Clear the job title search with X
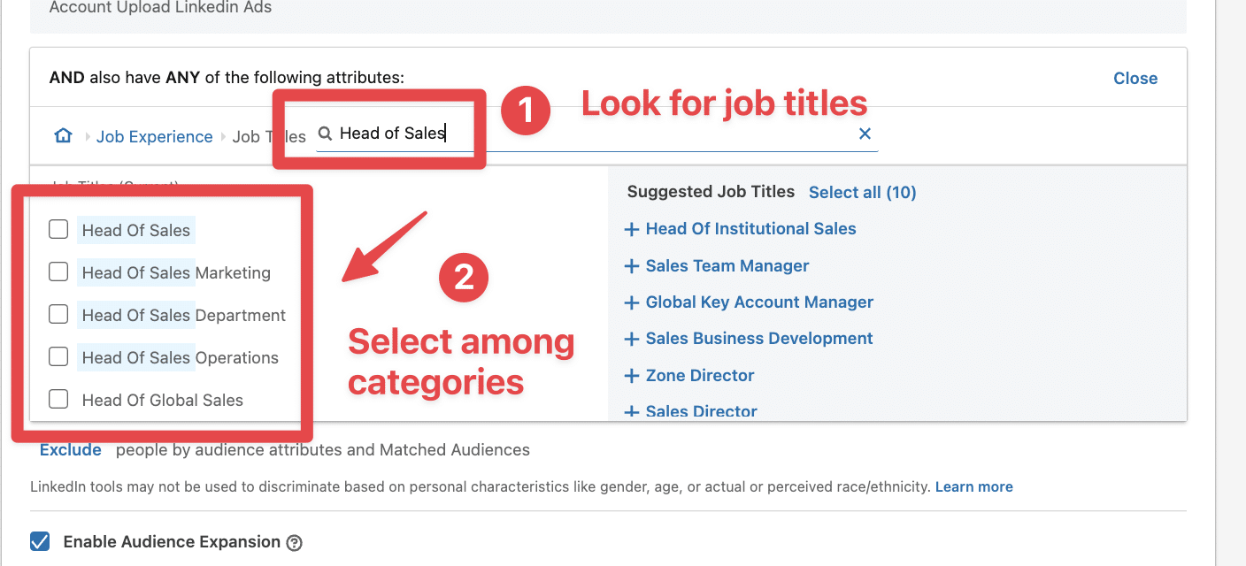Screen dimensions: 1246x566 [x=865, y=134]
